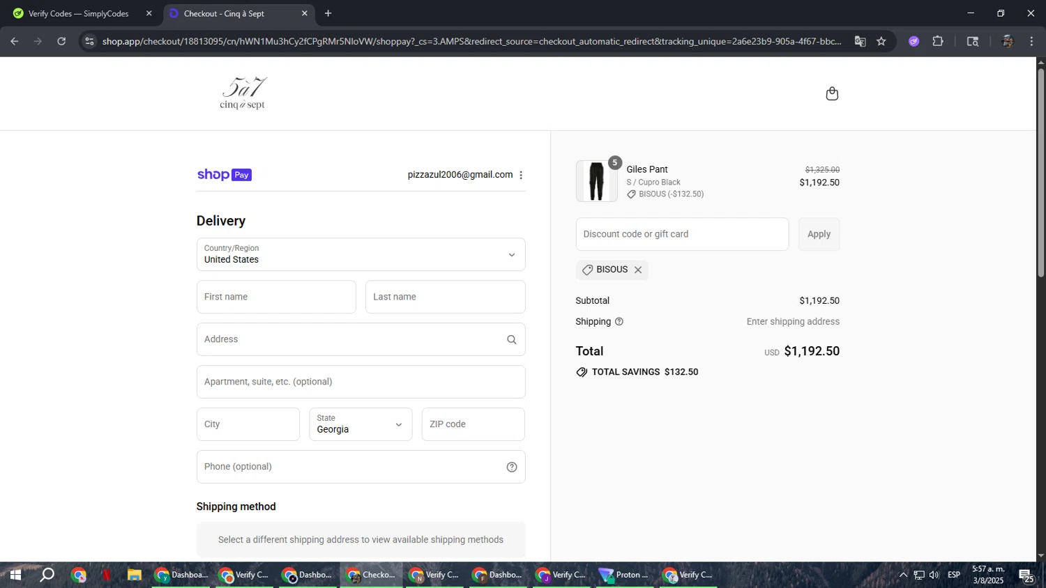Close the Verify Codes — SimplyCodes tab
Screen dimensions: 1046x588
coord(149,13)
